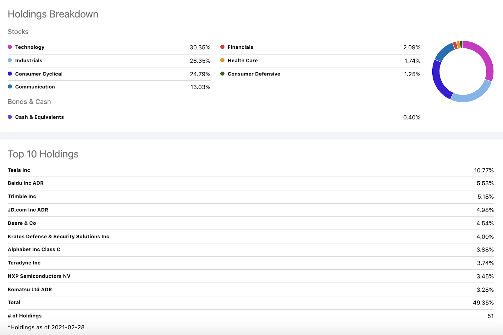
Task: Open the Tesla Inc holding entry
Action: pyautogui.click(x=19, y=170)
